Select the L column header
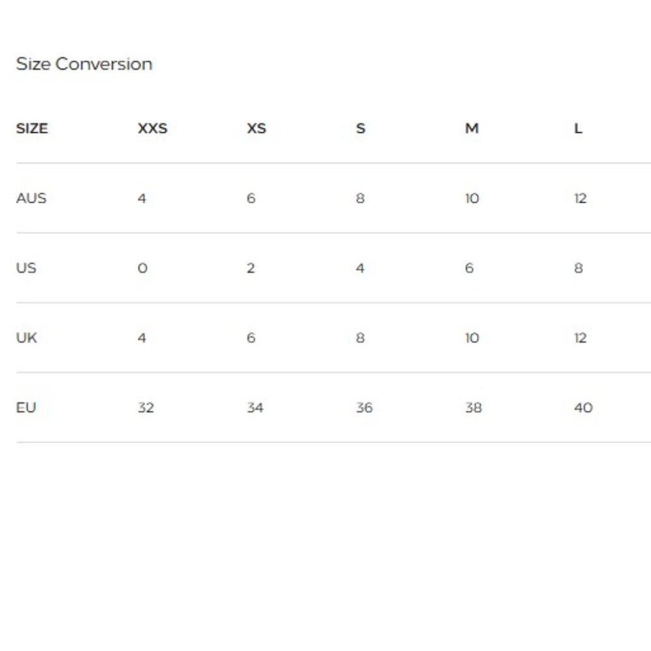Image resolution: width=651 pixels, height=651 pixels. (578, 128)
